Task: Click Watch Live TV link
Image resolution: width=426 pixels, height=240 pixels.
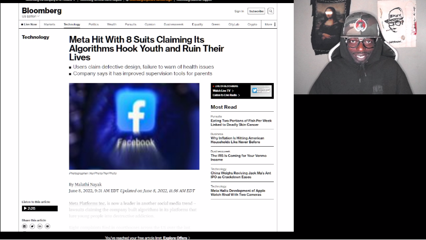Action: point(222,91)
